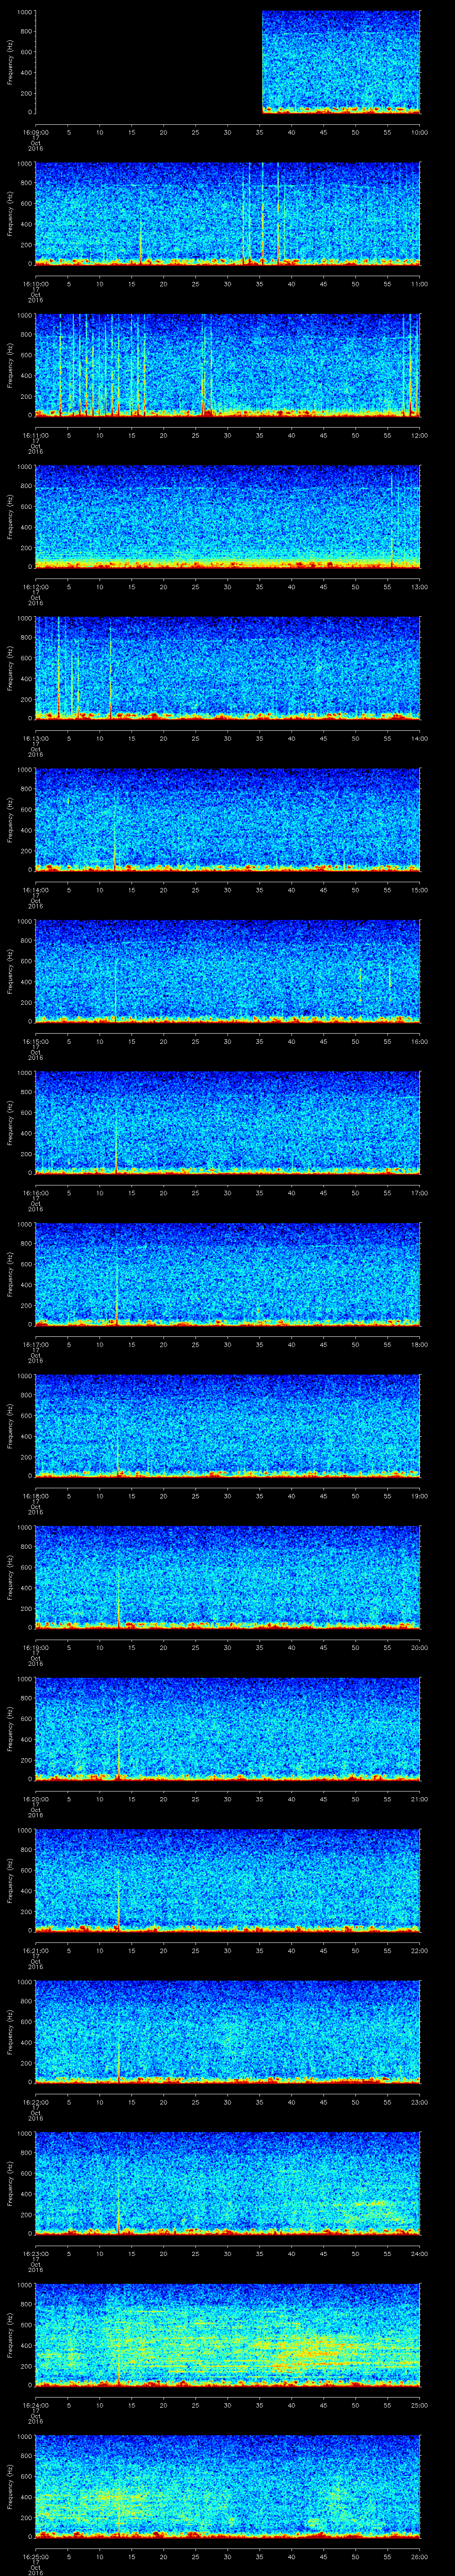Select the spectrogram panel starting at 16:09:00

228,62
